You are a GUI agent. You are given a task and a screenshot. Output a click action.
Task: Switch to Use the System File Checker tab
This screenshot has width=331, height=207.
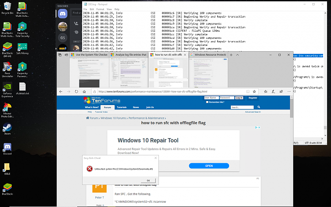pos(90,55)
